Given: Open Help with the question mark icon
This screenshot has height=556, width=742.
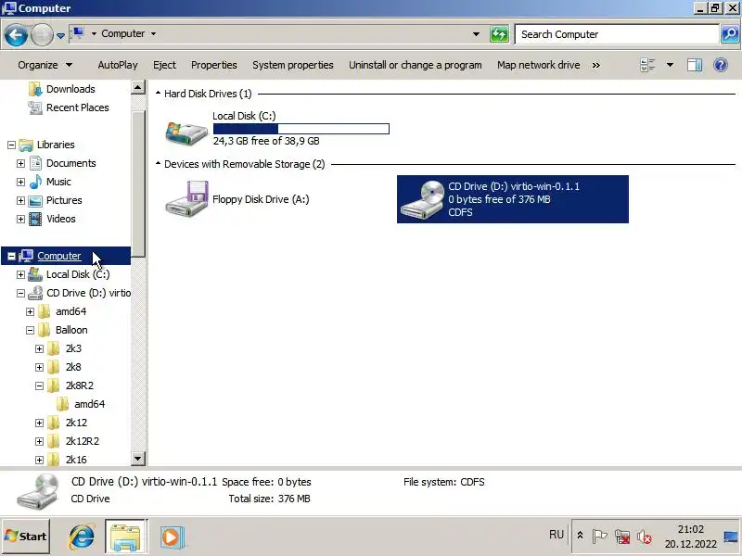Looking at the screenshot, I should point(721,65).
